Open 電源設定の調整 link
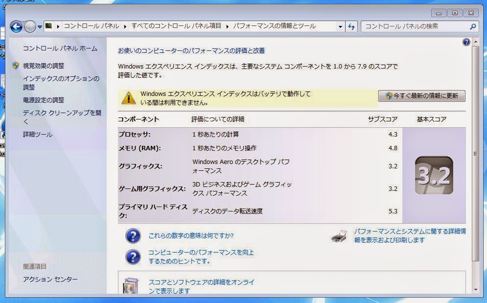The image size is (487, 303). pos(44,100)
